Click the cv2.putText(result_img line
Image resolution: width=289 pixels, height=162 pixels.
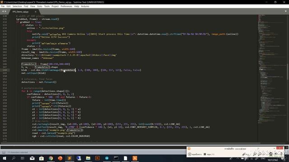pos(121,127)
